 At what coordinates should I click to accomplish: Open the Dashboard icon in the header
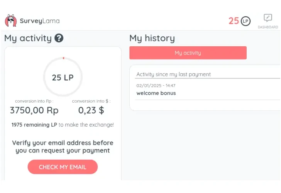point(267,18)
